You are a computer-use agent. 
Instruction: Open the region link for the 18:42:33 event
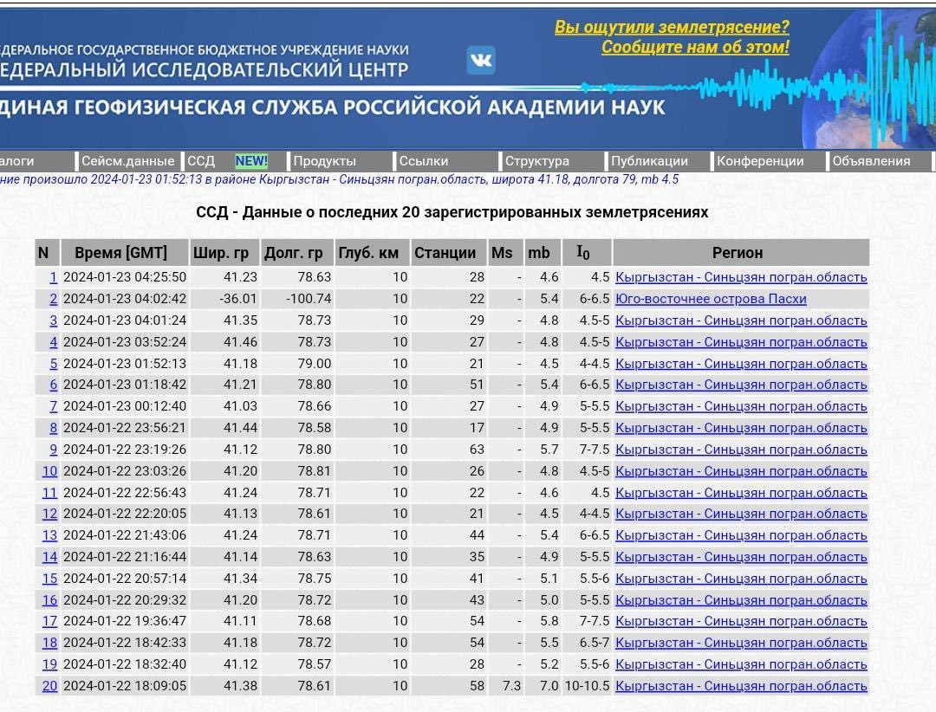[x=741, y=643]
